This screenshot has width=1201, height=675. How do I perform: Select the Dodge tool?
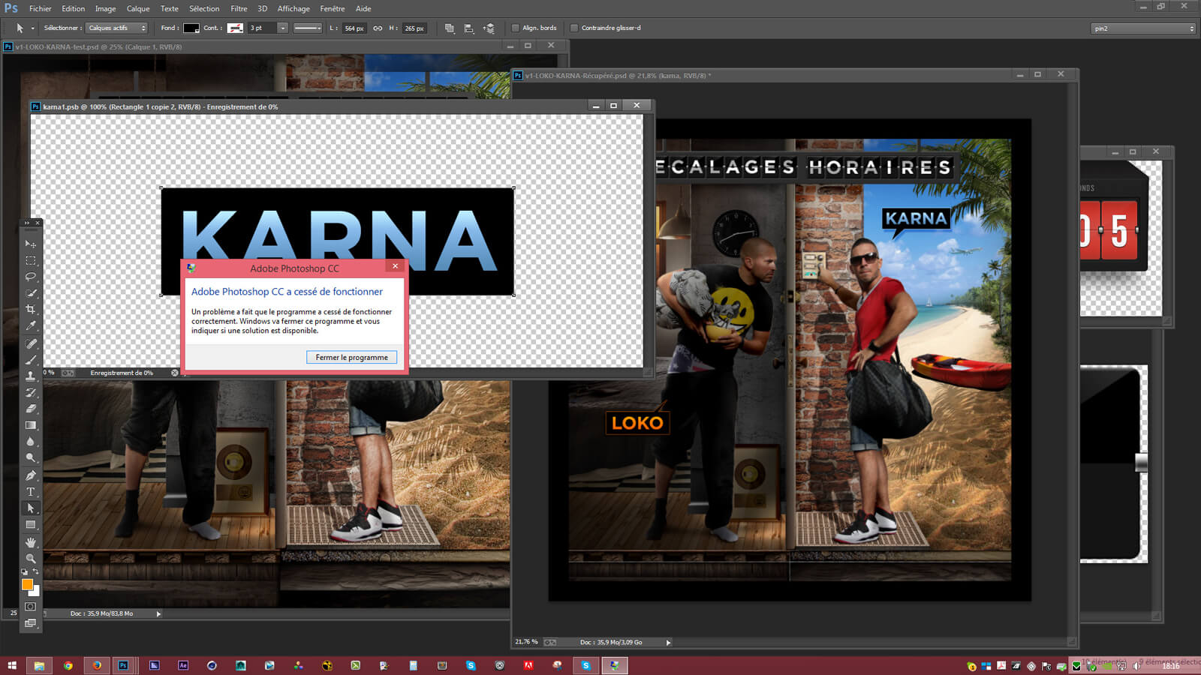coord(31,457)
